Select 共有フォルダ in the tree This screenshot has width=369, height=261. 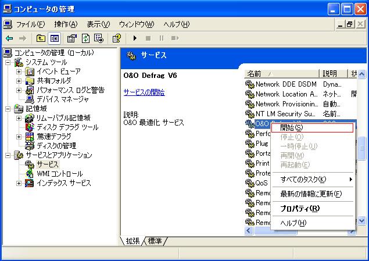(54, 81)
